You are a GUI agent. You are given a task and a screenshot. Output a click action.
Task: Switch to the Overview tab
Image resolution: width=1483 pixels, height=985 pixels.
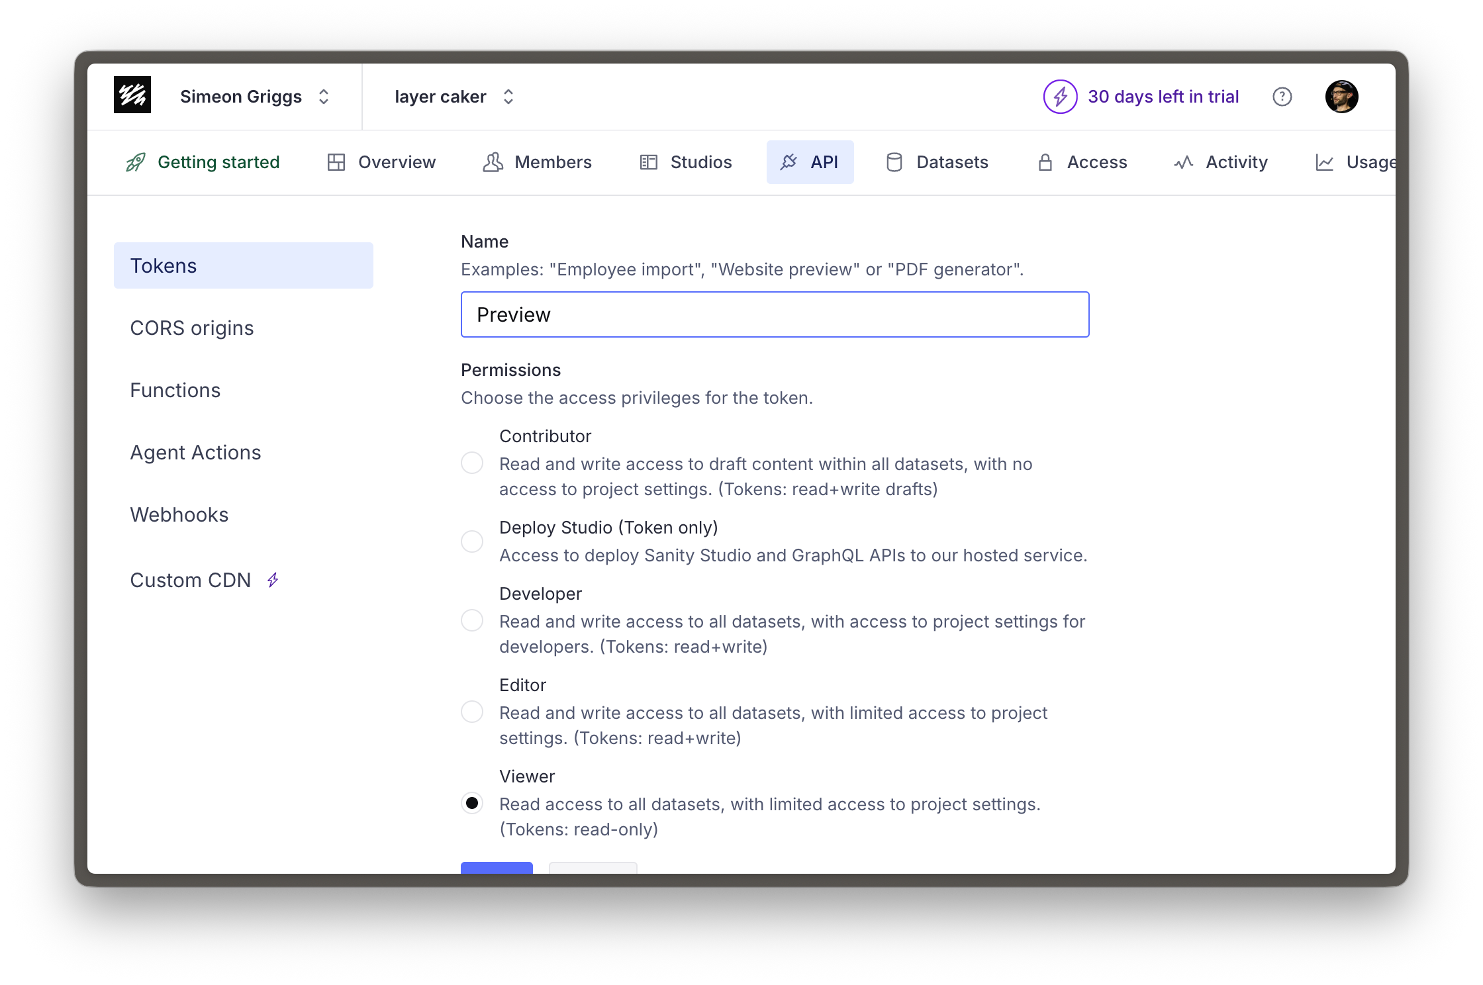click(x=381, y=162)
